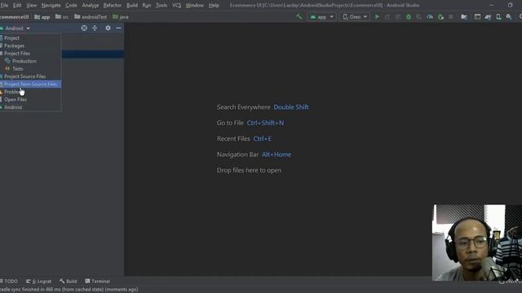Screen dimensions: 522x293
Task: Select Project view in dropdown list
Action: pyautogui.click(x=30, y=38)
